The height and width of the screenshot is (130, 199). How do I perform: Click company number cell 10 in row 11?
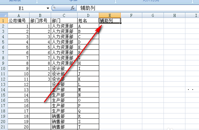click(x=19, y=74)
